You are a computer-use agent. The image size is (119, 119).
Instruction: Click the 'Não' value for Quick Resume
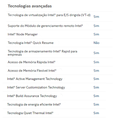(x=96, y=43)
